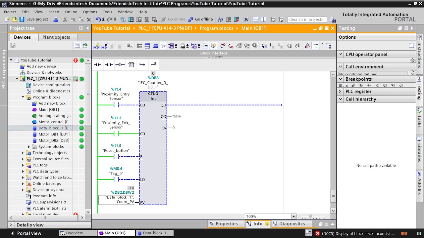This screenshot has height=238, width=424.
Task: Click the compile icon in main toolbar
Action: pyautogui.click(x=123, y=20)
